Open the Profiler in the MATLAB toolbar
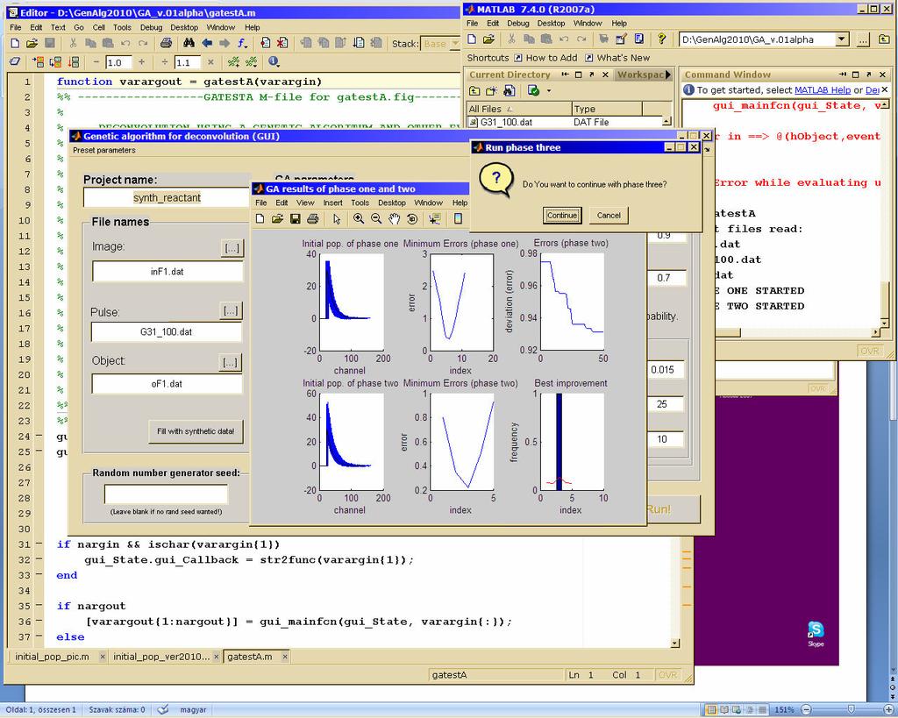 coord(639,39)
